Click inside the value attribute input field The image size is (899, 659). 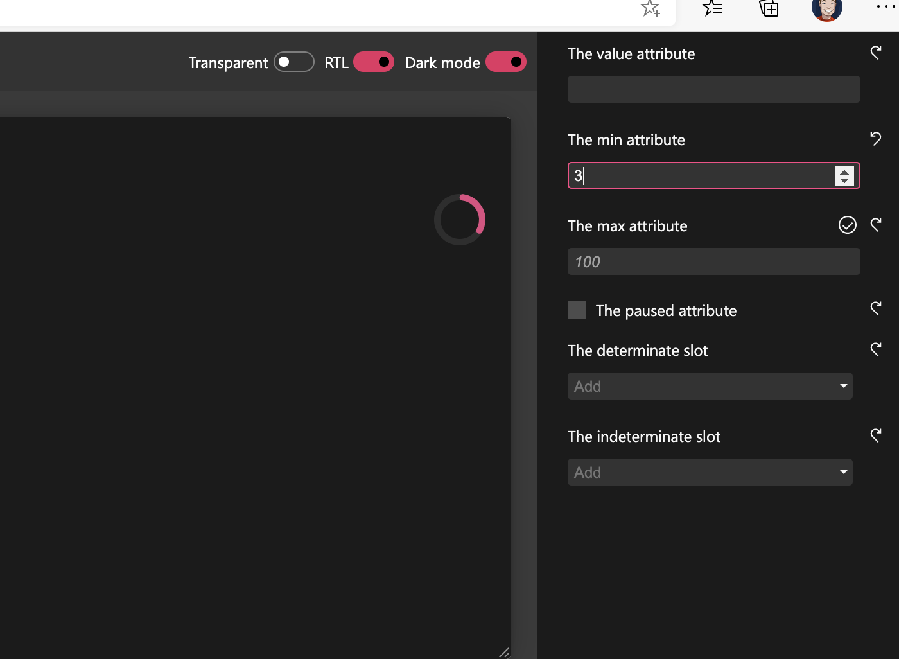(x=713, y=89)
